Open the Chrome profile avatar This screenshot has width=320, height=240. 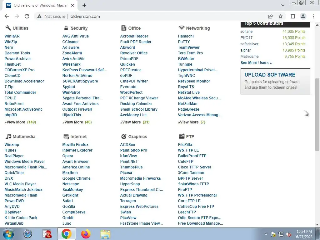pos(303,16)
